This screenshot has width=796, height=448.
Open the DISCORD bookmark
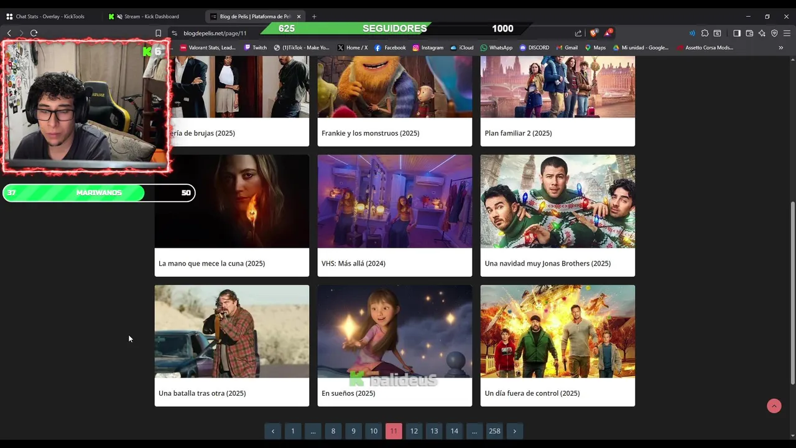pyautogui.click(x=534, y=47)
